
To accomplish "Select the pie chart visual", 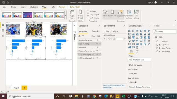I will [x=141, y=37].
